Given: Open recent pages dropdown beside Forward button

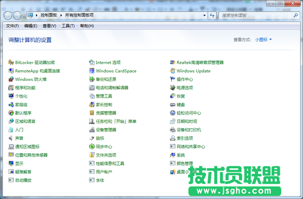Looking at the screenshot, I should point(24,16).
